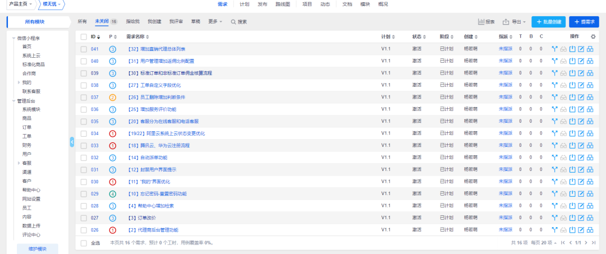Go to the first page with the pager icon

pyautogui.click(x=563, y=243)
